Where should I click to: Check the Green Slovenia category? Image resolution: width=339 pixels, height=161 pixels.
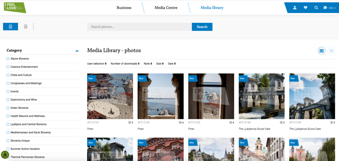tap(8, 108)
